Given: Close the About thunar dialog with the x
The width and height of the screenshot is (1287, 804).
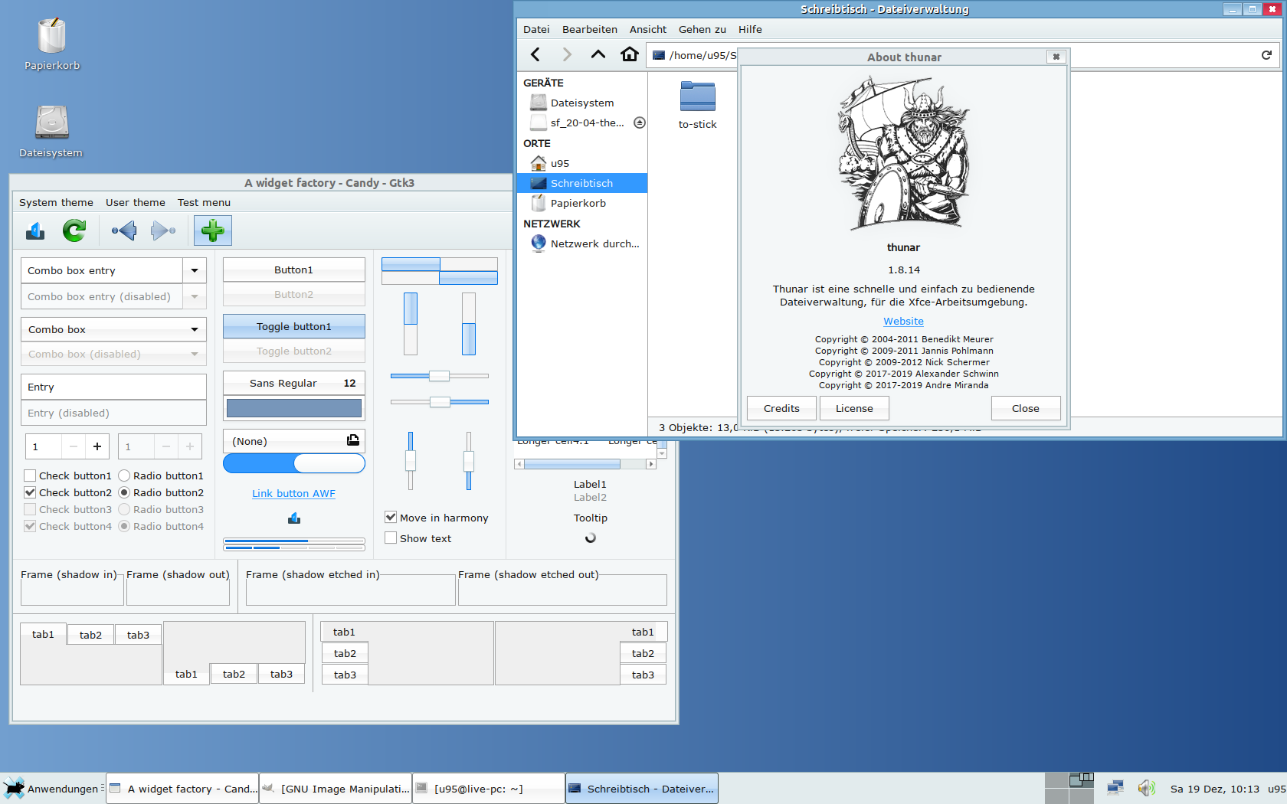Looking at the screenshot, I should pyautogui.click(x=1056, y=57).
